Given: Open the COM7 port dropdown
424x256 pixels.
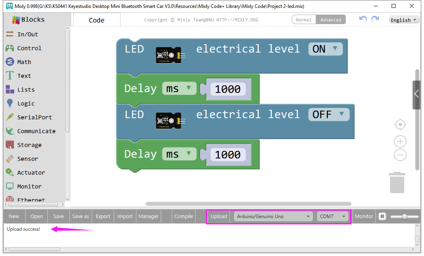Looking at the screenshot, I should click(x=332, y=216).
